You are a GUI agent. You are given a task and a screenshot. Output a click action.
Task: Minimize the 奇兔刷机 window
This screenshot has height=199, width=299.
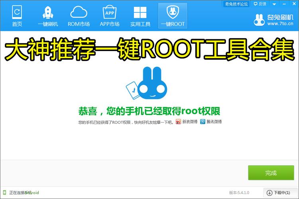[284, 4]
